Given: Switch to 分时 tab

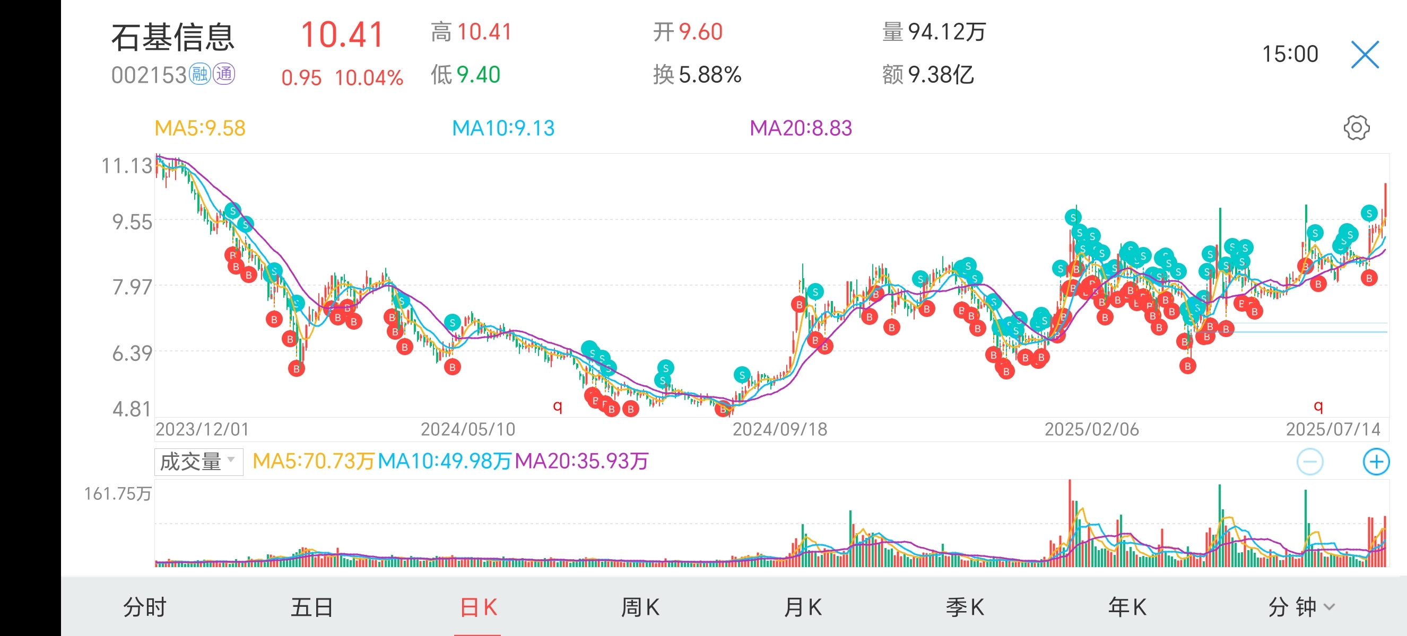Looking at the screenshot, I should (x=144, y=607).
